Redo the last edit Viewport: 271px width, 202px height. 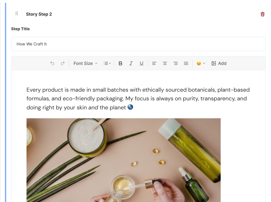pyautogui.click(x=63, y=63)
